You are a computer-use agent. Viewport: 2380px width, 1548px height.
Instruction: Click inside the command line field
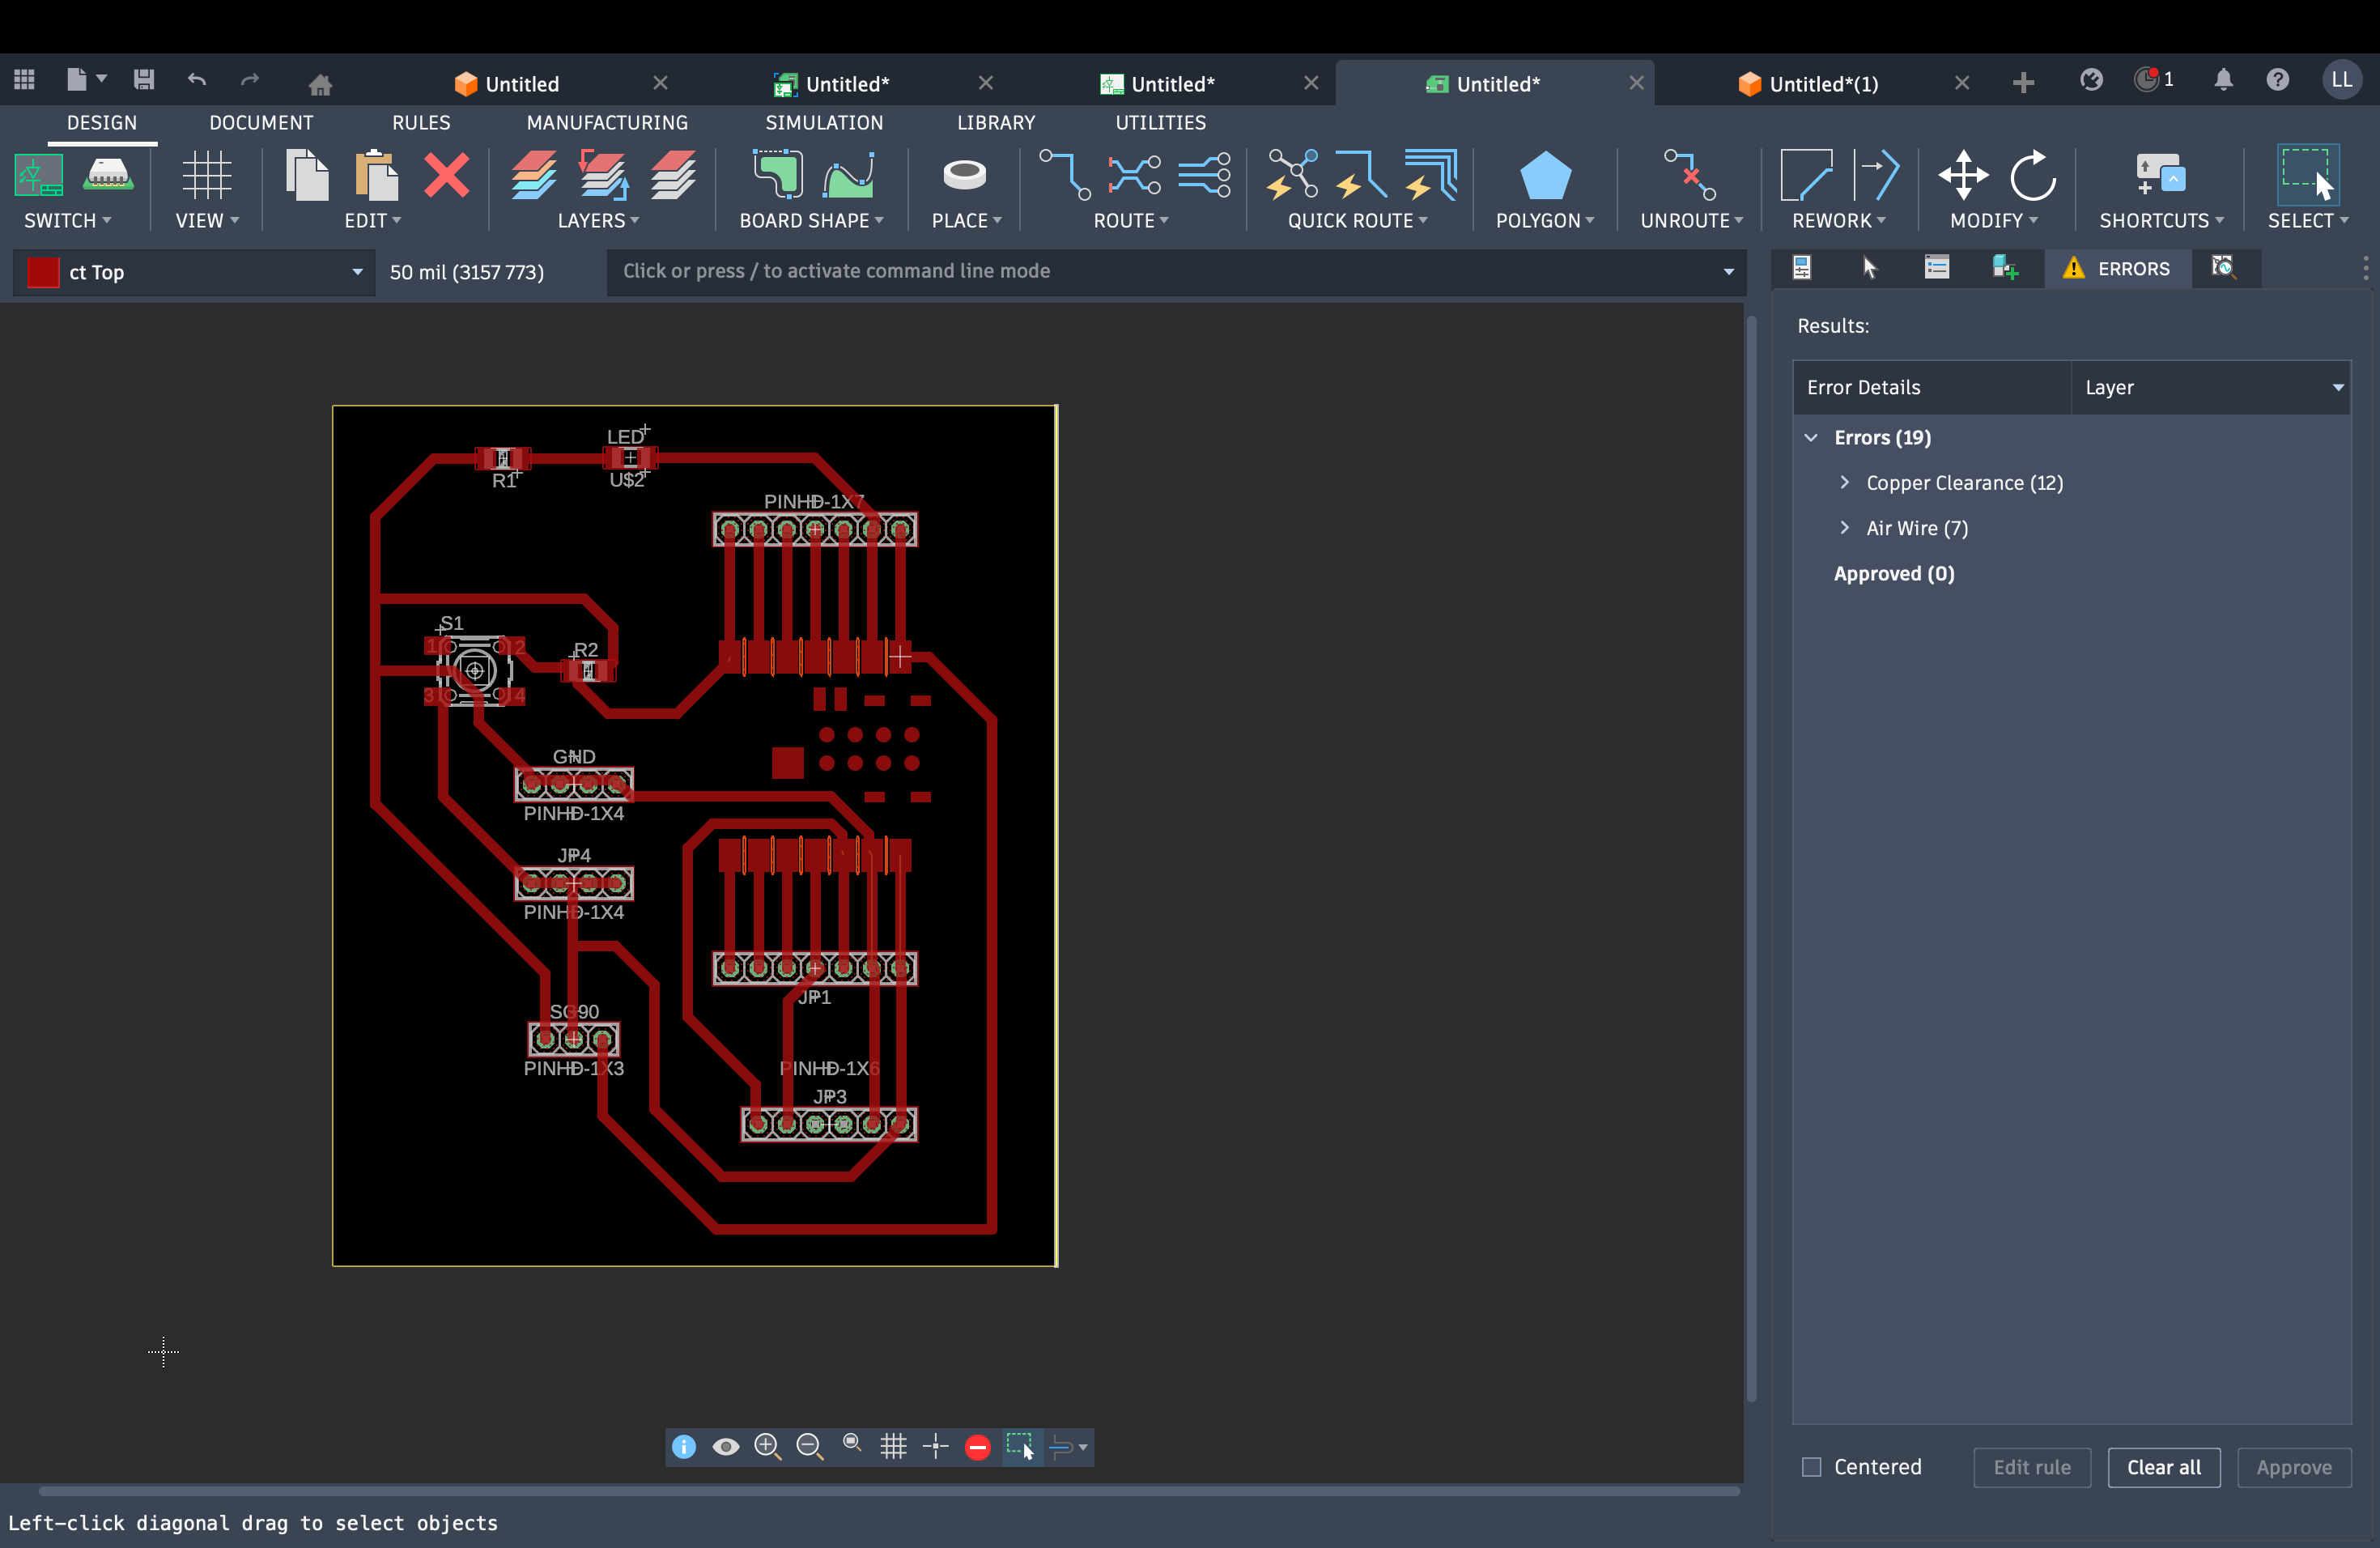pyautogui.click(x=1100, y=271)
